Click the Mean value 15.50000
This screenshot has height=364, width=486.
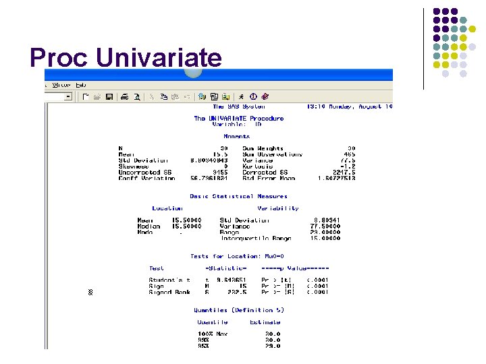[186, 220]
